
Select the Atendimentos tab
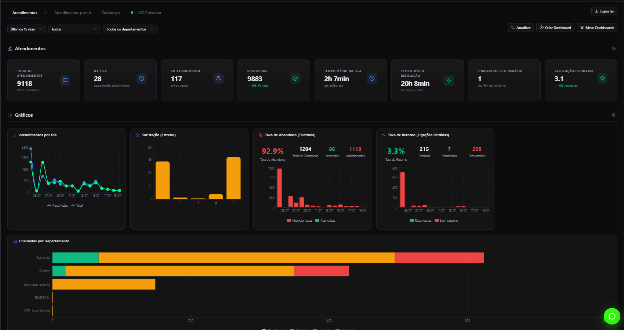tap(25, 13)
